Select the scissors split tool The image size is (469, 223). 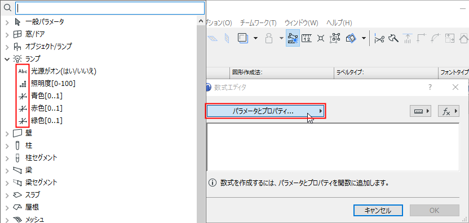pos(379,38)
